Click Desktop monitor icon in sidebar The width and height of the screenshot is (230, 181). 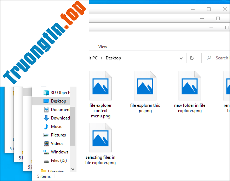pyautogui.click(x=46, y=101)
